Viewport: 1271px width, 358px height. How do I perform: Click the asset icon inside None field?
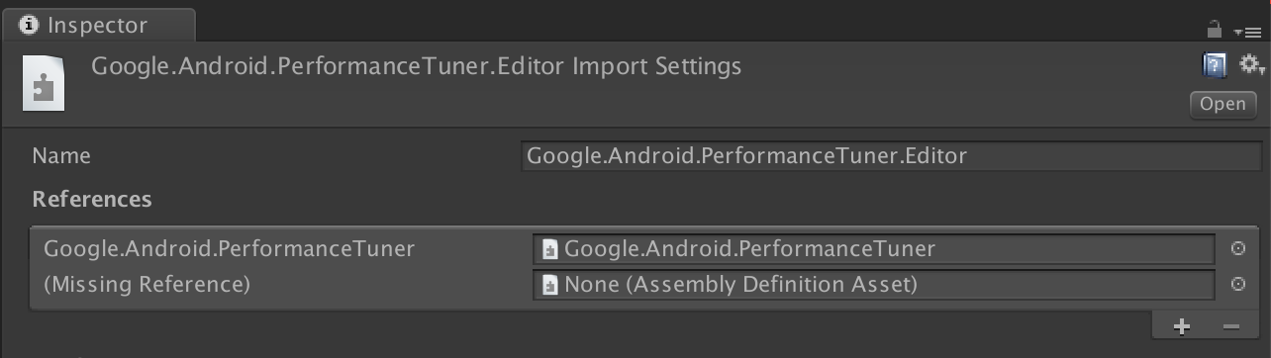(550, 286)
